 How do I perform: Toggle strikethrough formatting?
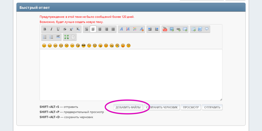[65, 29]
